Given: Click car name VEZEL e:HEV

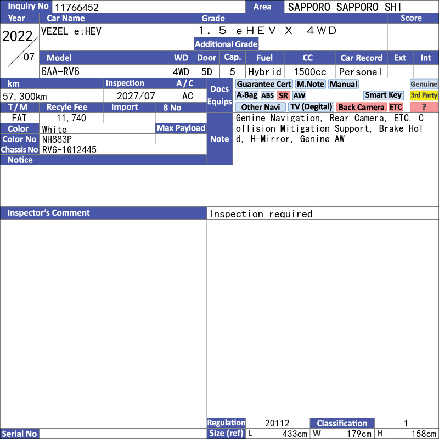Looking at the screenshot, I should coord(71,31).
